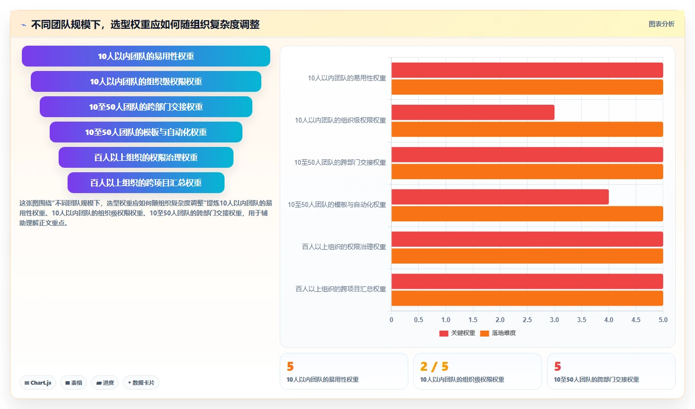Screen dimensions: 695x409
Task: Click y-axis label 10至50人团队的模板与自动化权重
Action: click(337, 204)
